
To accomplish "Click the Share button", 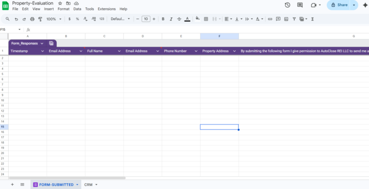I will (339, 5).
